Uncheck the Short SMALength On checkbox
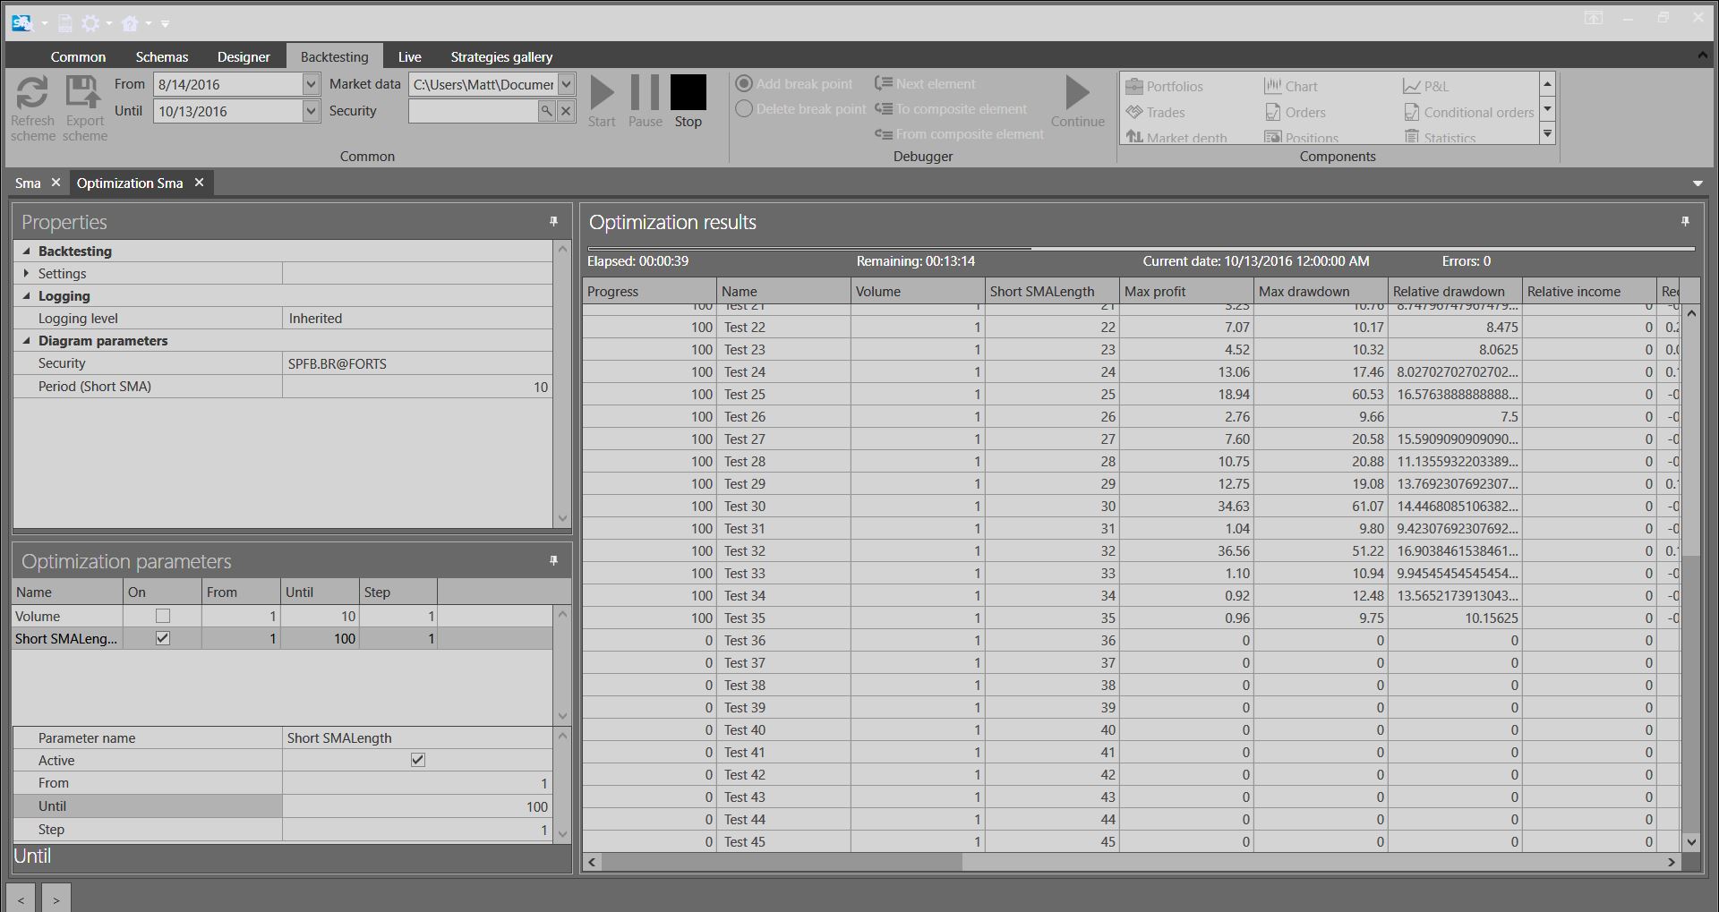 click(163, 638)
